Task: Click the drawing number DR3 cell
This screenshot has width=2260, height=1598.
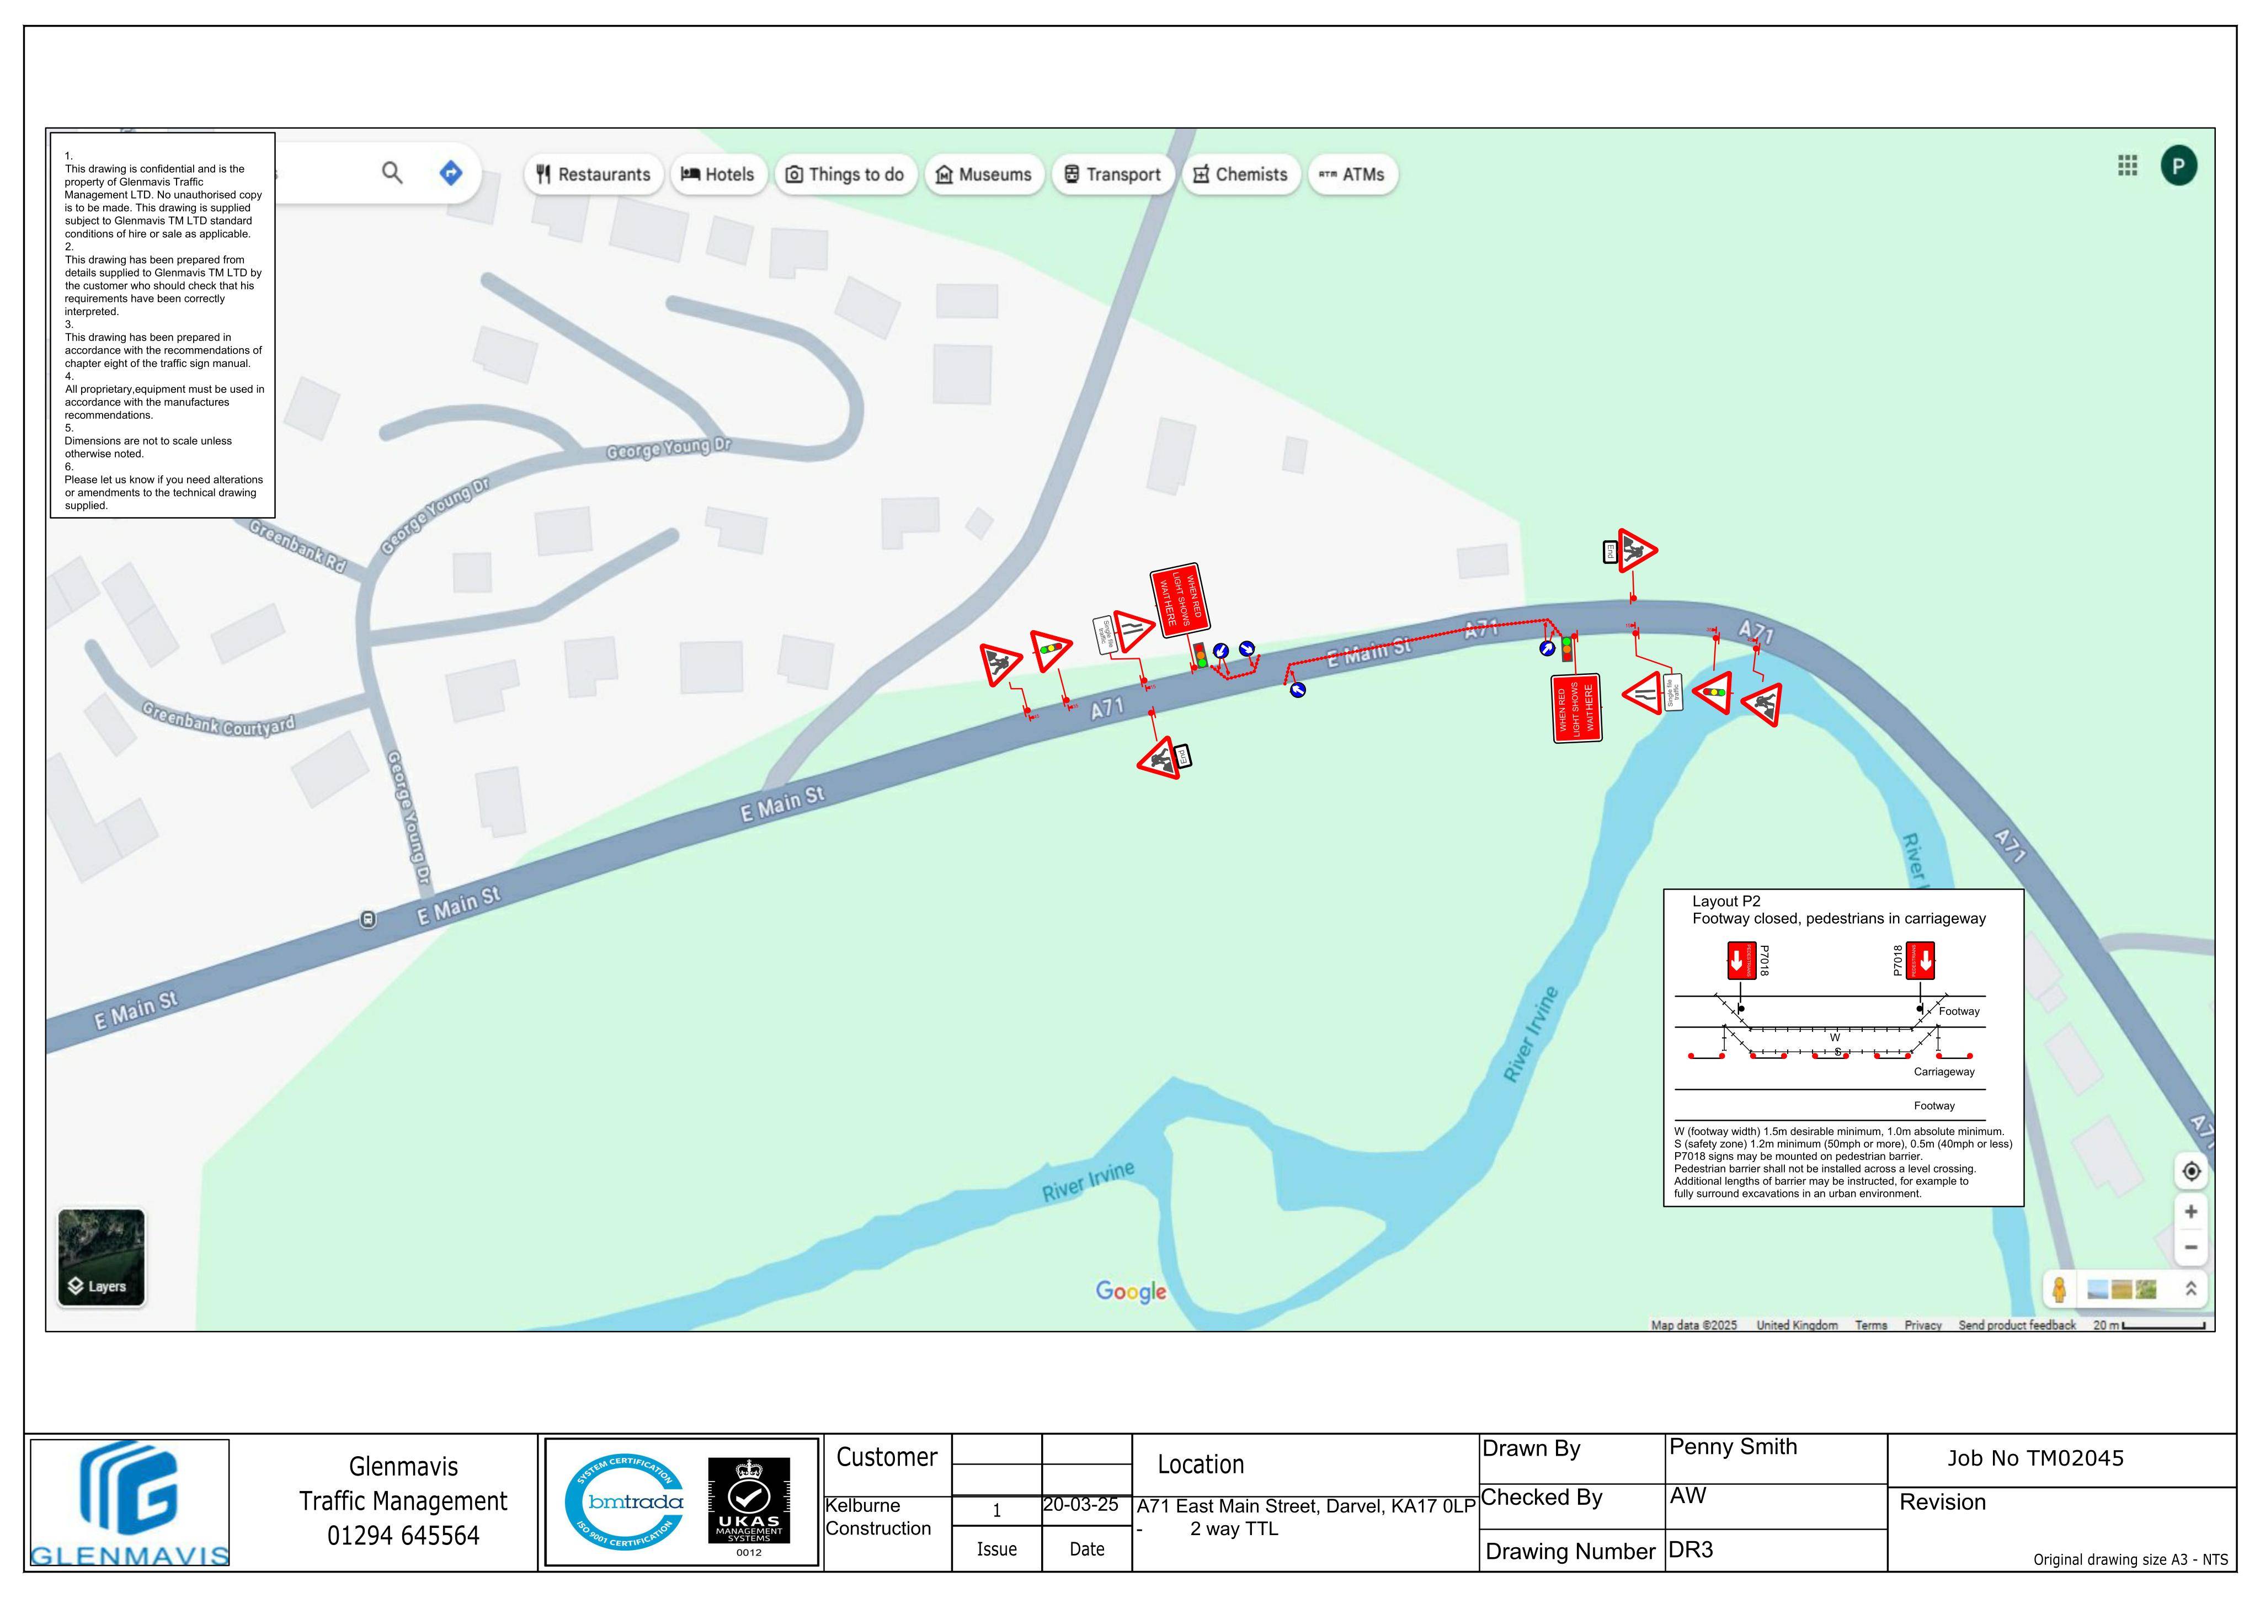Action: tap(1776, 1550)
